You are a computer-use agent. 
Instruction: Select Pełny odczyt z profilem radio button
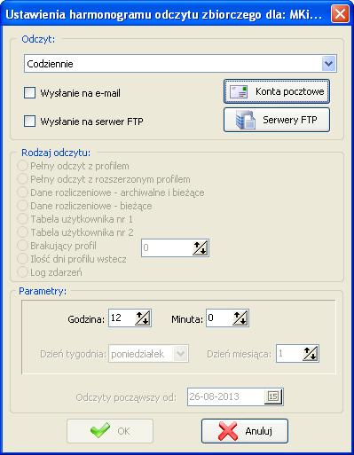22,166
